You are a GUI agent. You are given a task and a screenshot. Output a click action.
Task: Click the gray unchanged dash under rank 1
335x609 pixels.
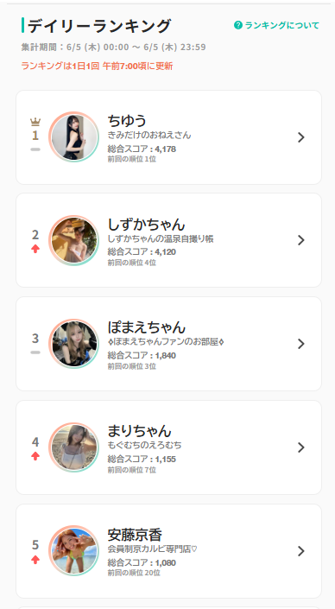coord(35,149)
